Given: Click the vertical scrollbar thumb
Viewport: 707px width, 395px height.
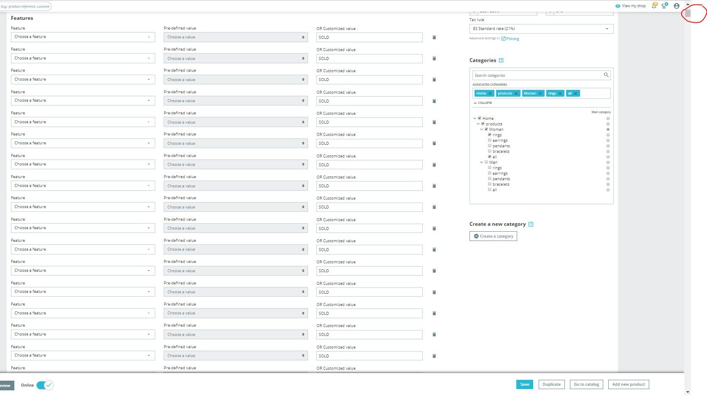Looking at the screenshot, I should (688, 13).
